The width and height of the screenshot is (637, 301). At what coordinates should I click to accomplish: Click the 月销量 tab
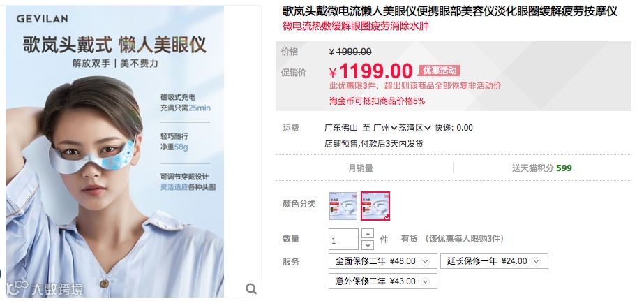361,168
